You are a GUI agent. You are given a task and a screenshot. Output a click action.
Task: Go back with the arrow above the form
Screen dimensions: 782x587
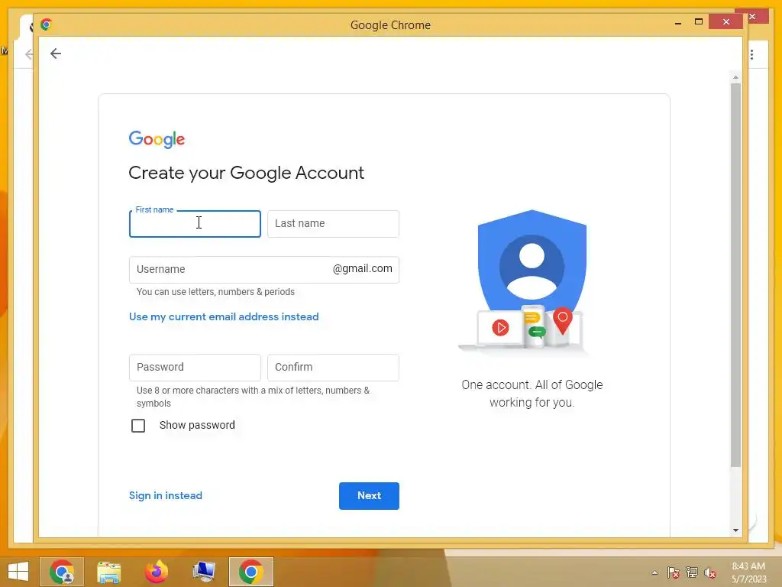(55, 54)
